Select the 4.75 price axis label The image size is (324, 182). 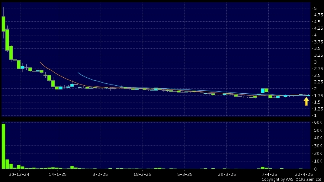(318, 15)
